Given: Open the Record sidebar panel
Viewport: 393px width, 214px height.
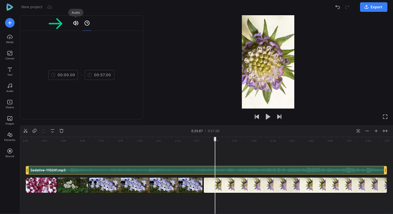Looking at the screenshot, I should [10, 153].
